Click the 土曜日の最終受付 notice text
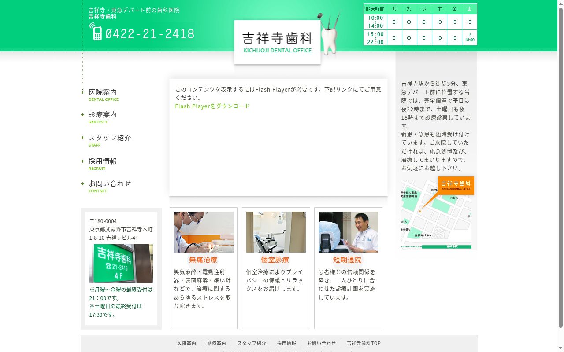Image resolution: width=564 pixels, height=352 pixels. 116,310
